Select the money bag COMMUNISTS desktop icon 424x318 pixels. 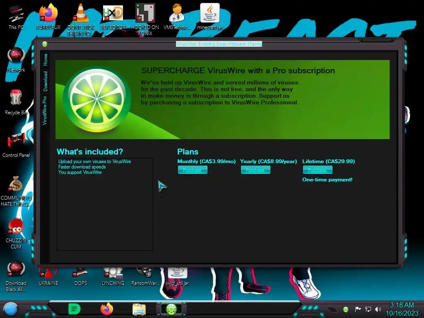click(16, 191)
